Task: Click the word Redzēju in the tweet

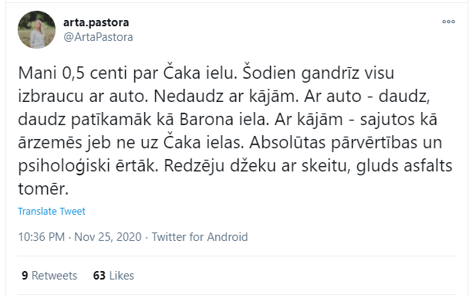Action: point(194,166)
